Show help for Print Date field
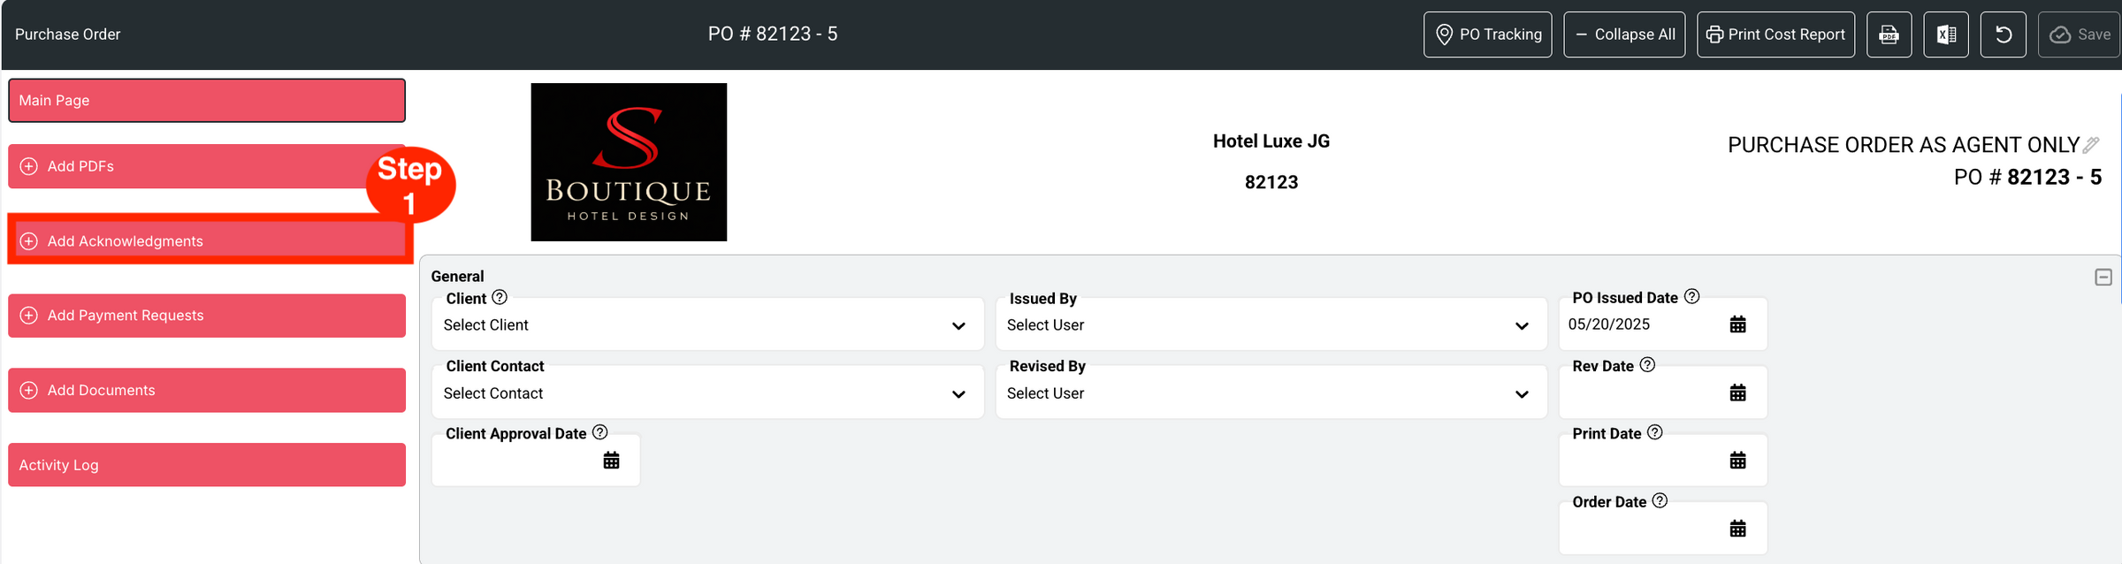The image size is (2122, 564). coord(1655,432)
